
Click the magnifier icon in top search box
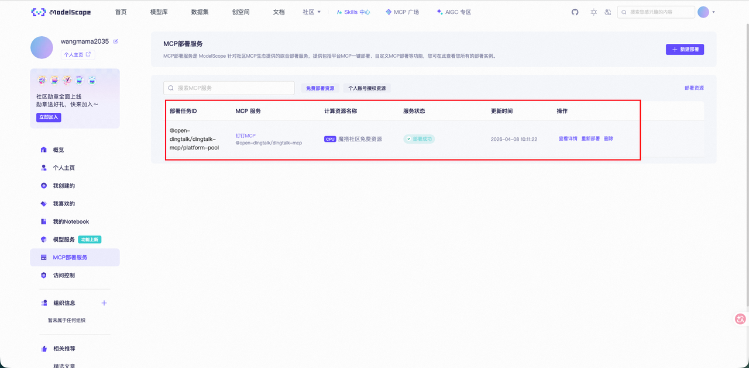[x=624, y=12]
